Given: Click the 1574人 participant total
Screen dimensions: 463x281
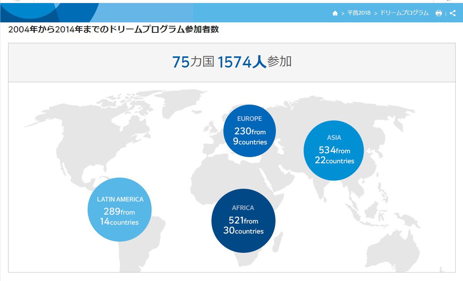Looking at the screenshot, I should point(242,62).
